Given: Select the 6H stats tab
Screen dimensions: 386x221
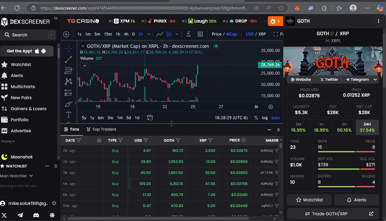Looking at the screenshot, I should pos(344,127).
